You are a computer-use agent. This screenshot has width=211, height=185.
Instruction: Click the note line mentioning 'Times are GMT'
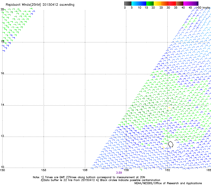(x=89, y=177)
